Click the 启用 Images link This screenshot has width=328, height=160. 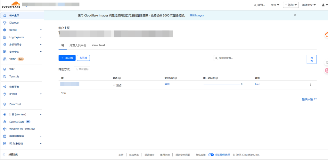pyautogui.click(x=197, y=15)
